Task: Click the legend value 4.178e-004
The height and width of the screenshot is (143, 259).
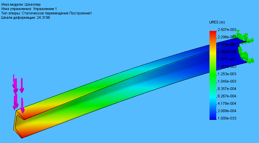Action: pyautogui.click(x=227, y=103)
